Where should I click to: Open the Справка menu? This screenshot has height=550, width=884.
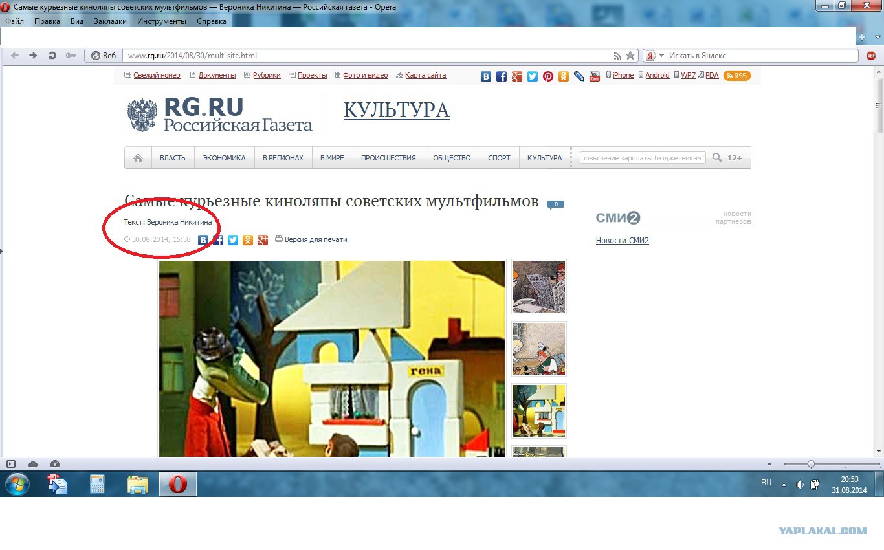pos(212,21)
